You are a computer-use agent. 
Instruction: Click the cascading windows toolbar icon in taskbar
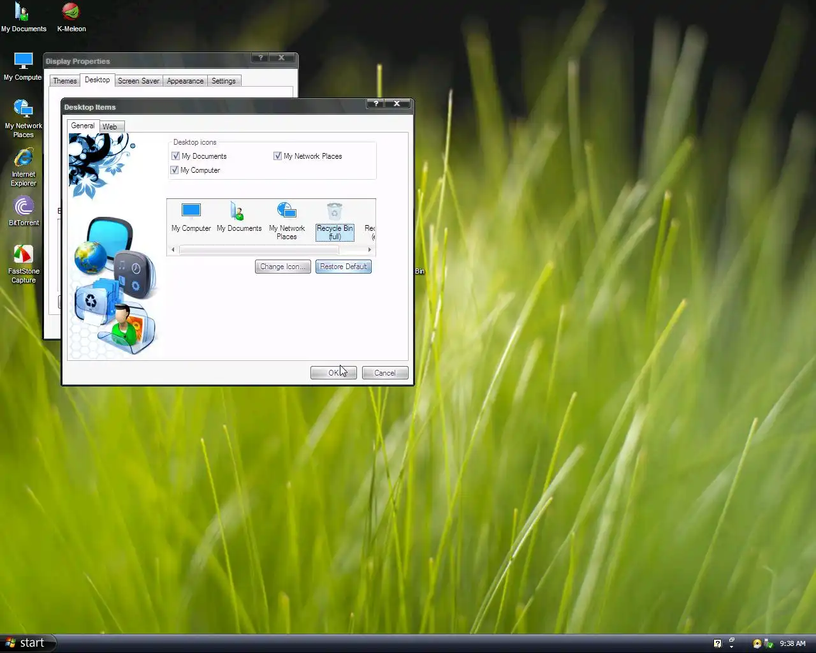click(732, 640)
